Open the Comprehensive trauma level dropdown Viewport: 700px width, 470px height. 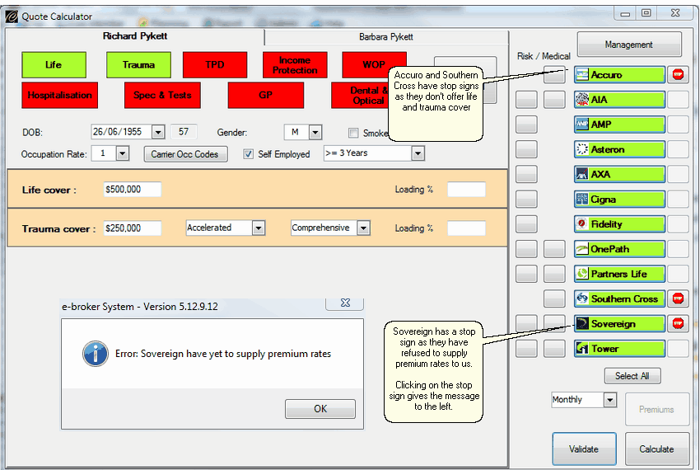[x=363, y=228]
